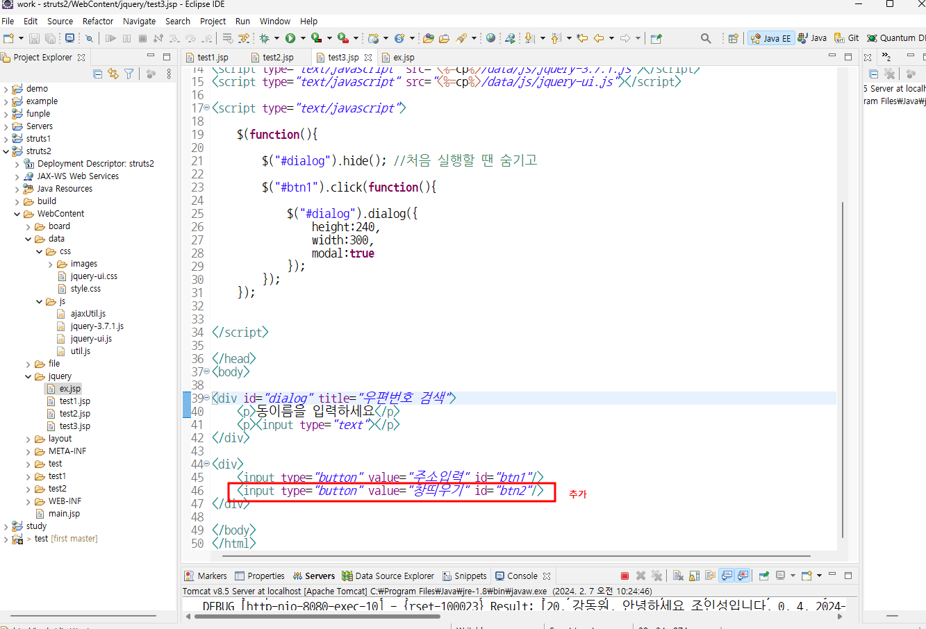Expand the demo project

click(x=6, y=89)
